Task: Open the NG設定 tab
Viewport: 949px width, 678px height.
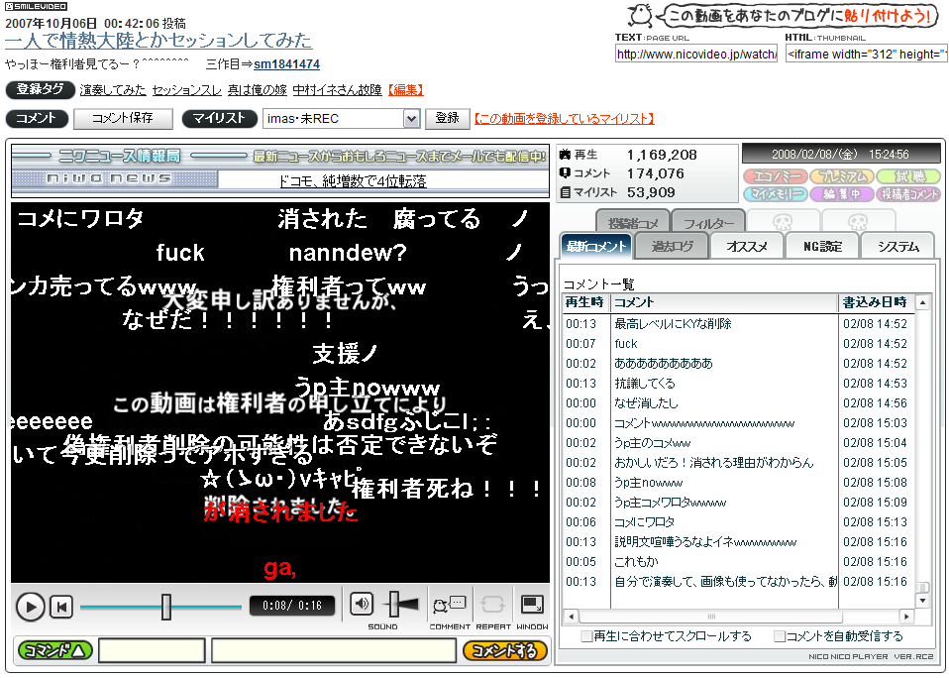Action: [822, 246]
